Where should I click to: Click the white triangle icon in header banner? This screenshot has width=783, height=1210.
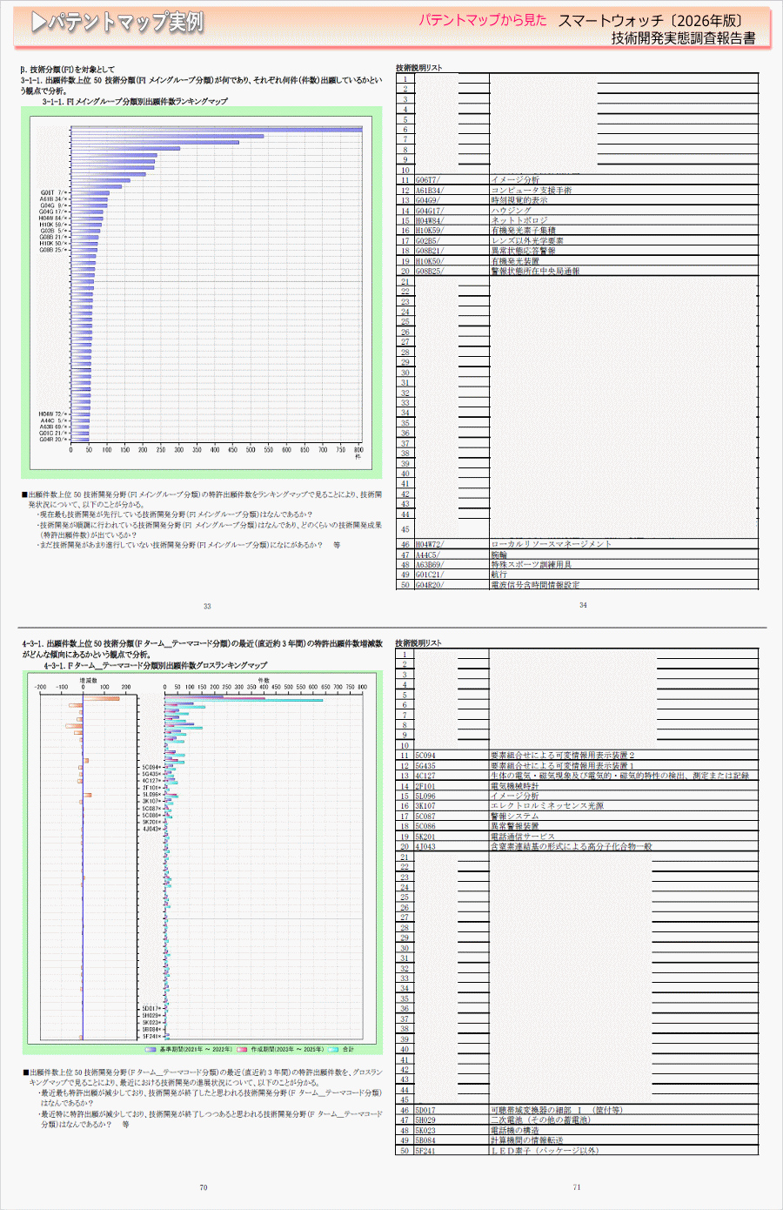tap(38, 23)
